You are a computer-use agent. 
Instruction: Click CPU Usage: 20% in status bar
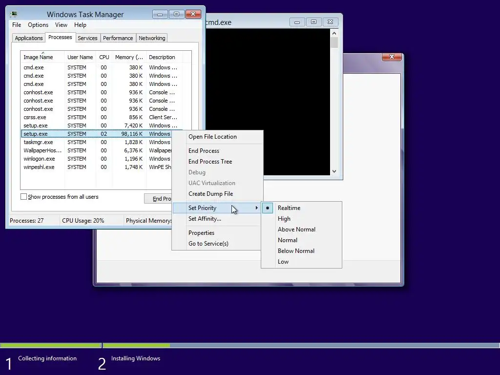coord(83,220)
